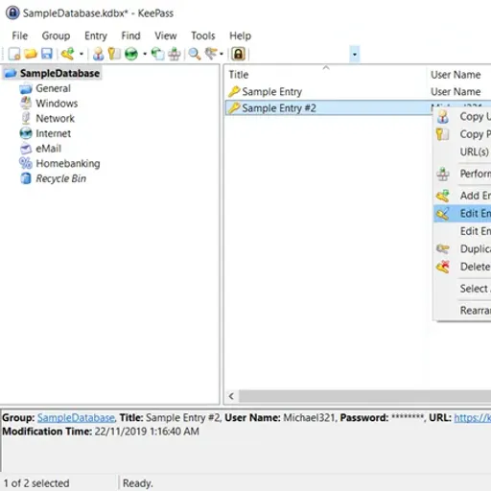491x491 pixels.
Task: Select the Recycle Bin group
Action: tap(60, 178)
